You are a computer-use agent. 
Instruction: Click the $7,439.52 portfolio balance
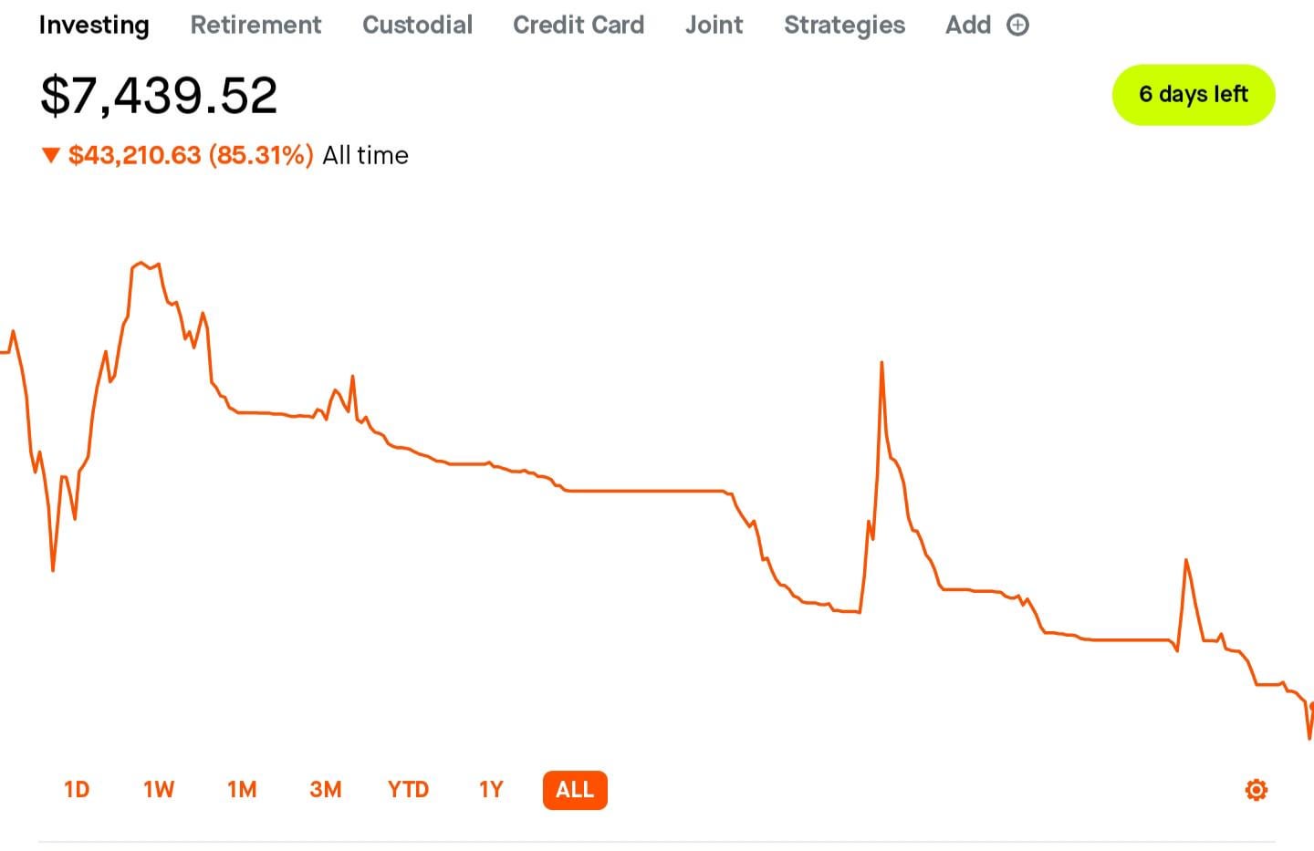coord(159,96)
